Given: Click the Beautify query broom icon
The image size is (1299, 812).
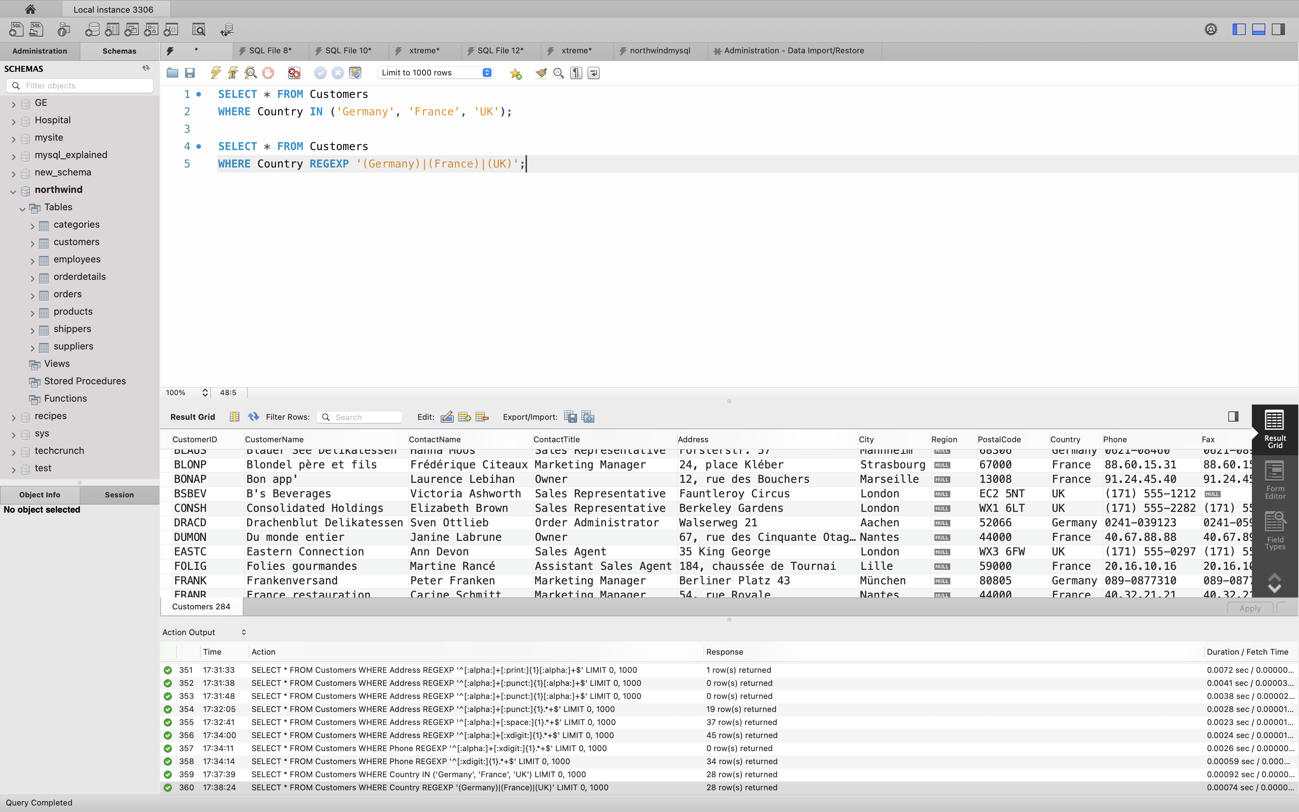Looking at the screenshot, I should (541, 73).
